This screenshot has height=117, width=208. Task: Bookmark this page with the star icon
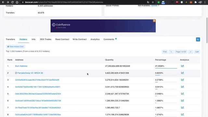point(153,2)
